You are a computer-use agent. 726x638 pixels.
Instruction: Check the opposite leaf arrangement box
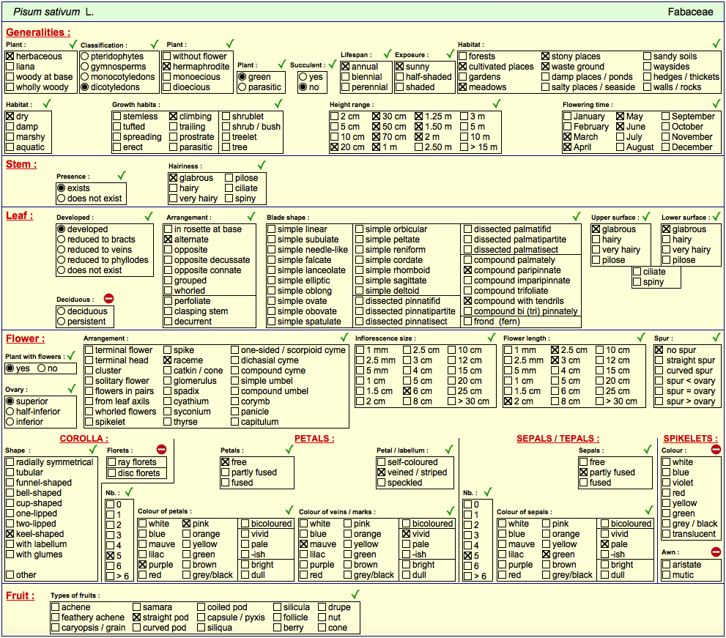168,250
